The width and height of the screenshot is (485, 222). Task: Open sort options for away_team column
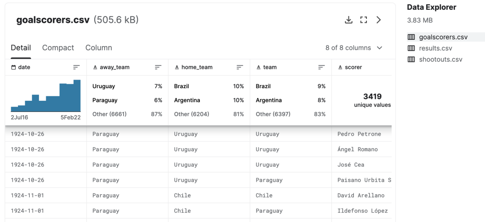(x=158, y=67)
